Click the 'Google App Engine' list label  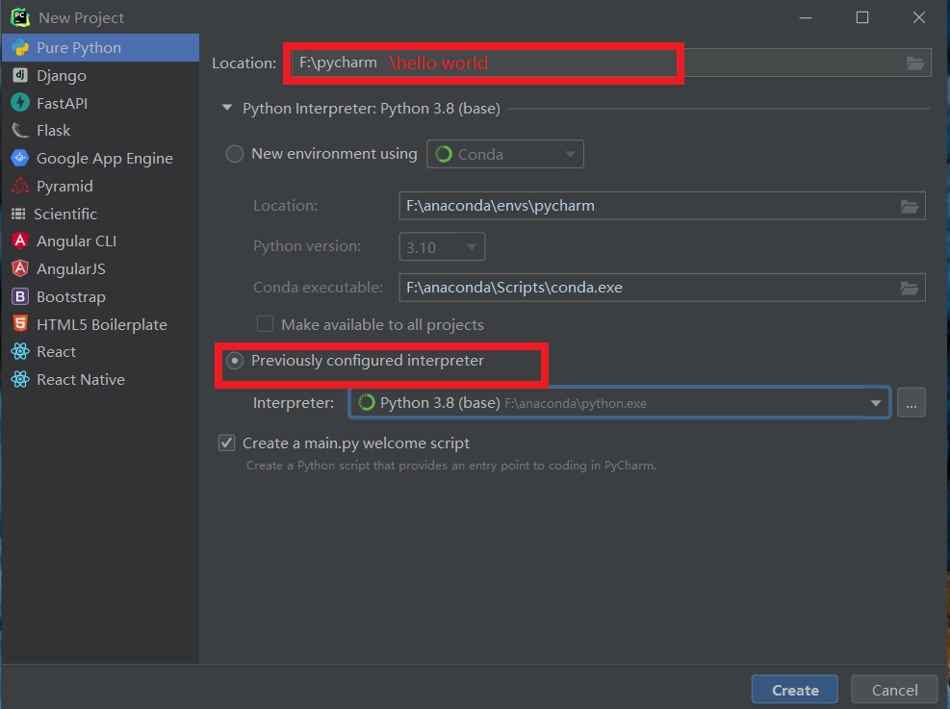(x=105, y=159)
